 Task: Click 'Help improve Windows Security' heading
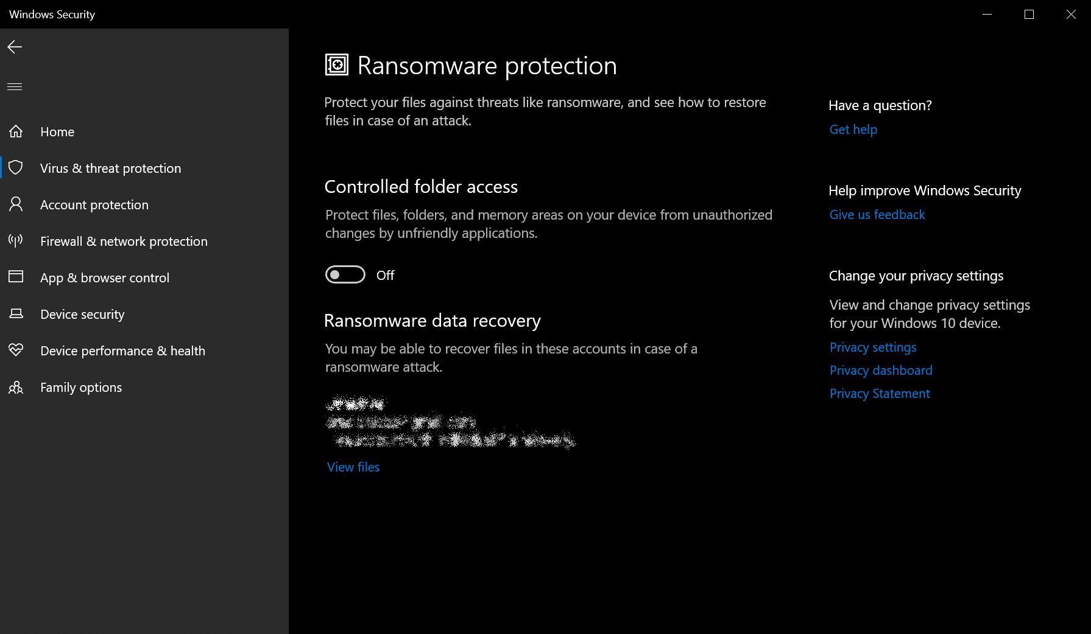925,190
